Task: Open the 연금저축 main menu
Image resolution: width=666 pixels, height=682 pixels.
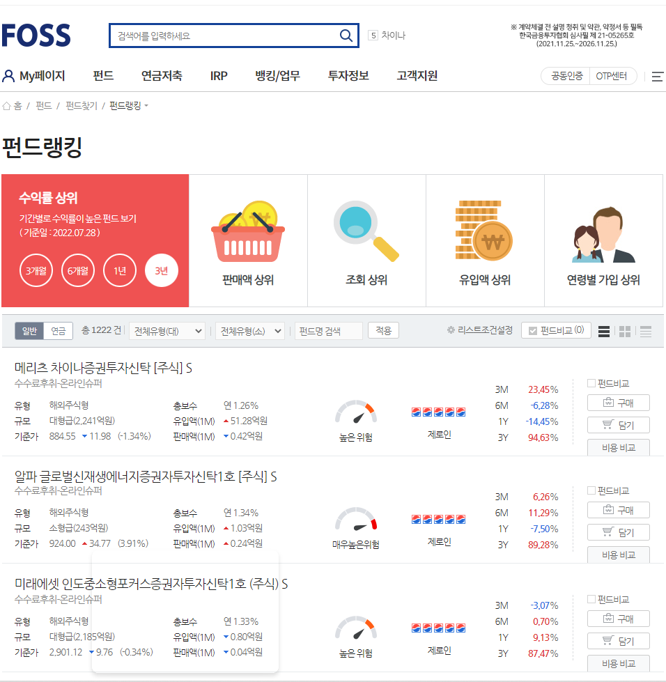Action: point(162,76)
